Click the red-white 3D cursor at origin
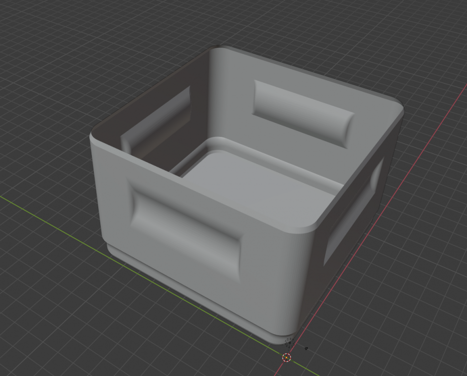Viewport: 467px width, 376px height. [x=287, y=357]
